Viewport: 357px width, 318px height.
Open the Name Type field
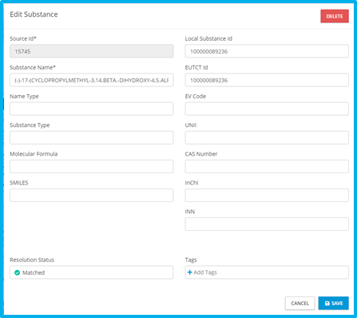pos(92,109)
